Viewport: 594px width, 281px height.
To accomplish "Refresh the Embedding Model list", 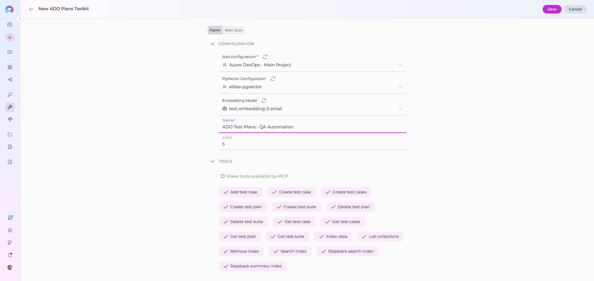I will 264,101.
